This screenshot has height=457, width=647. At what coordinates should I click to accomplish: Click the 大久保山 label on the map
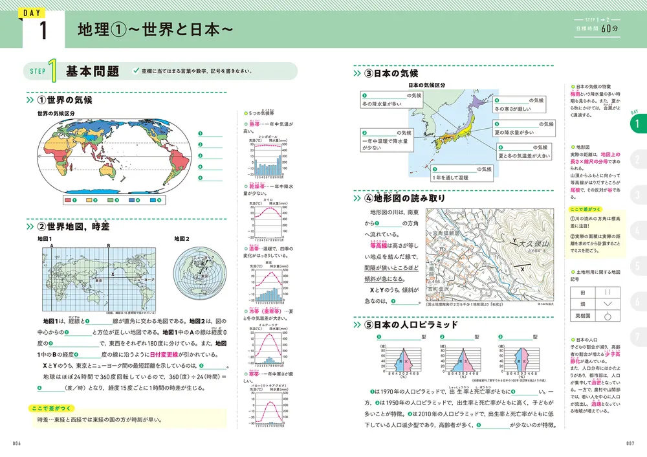click(x=533, y=243)
